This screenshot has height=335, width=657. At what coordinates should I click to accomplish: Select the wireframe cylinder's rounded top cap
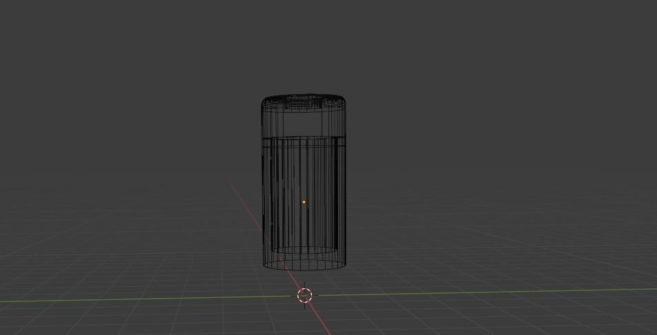tap(304, 102)
